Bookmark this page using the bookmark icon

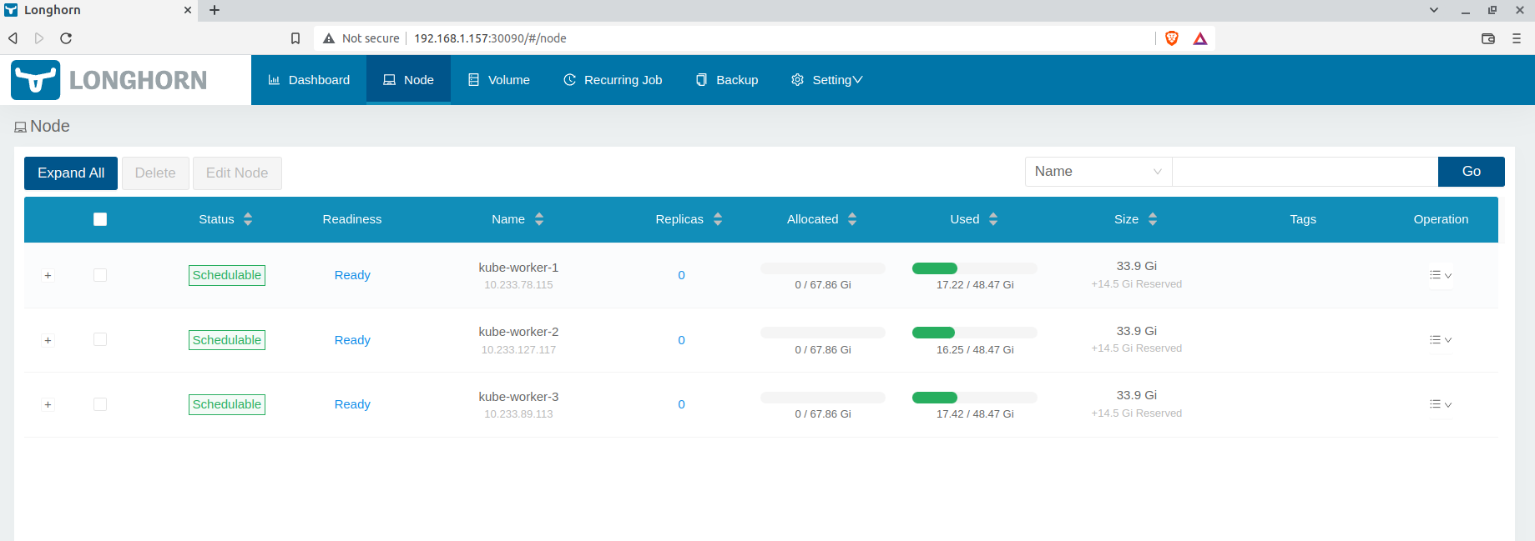pyautogui.click(x=295, y=38)
